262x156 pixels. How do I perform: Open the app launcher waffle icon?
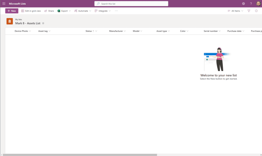point(4,4)
